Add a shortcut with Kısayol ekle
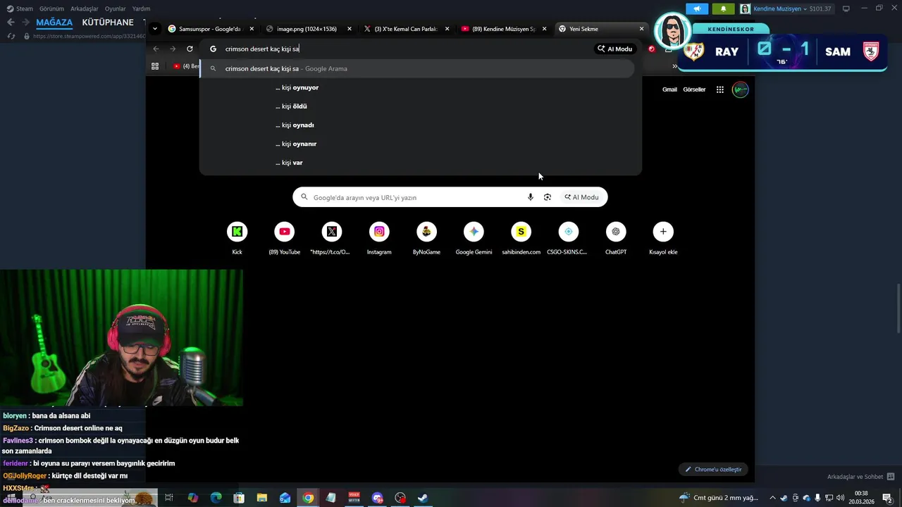The width and height of the screenshot is (902, 507). click(x=663, y=238)
